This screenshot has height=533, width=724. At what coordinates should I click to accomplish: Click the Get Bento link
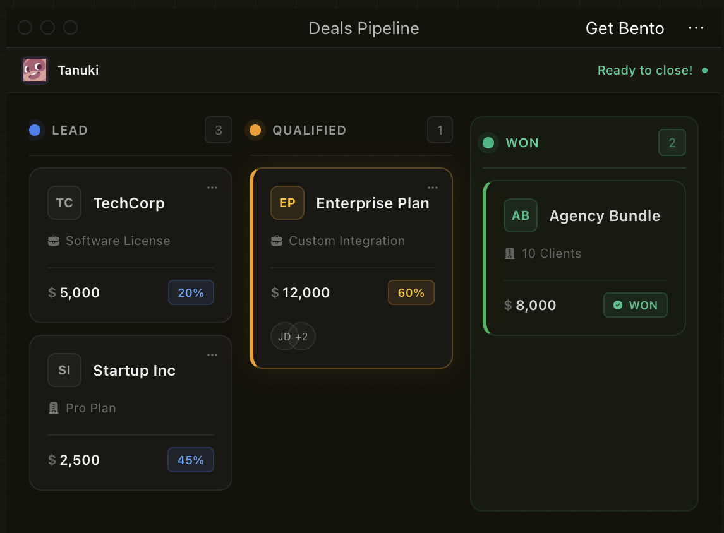click(x=625, y=28)
